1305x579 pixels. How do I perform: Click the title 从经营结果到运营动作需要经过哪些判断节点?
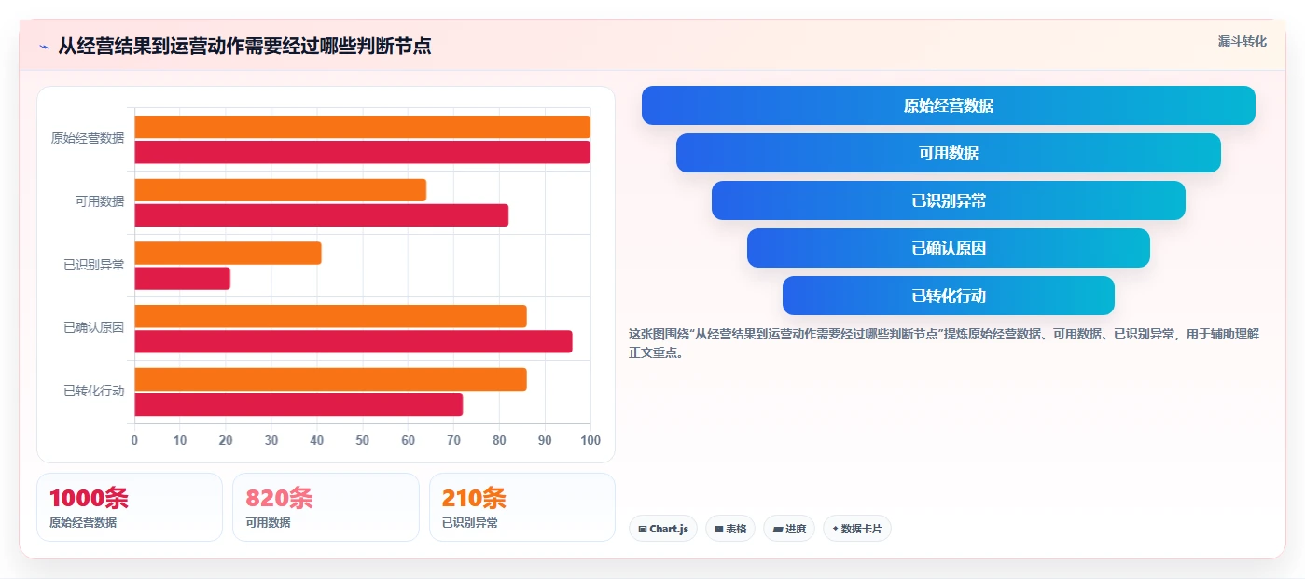pos(244,46)
